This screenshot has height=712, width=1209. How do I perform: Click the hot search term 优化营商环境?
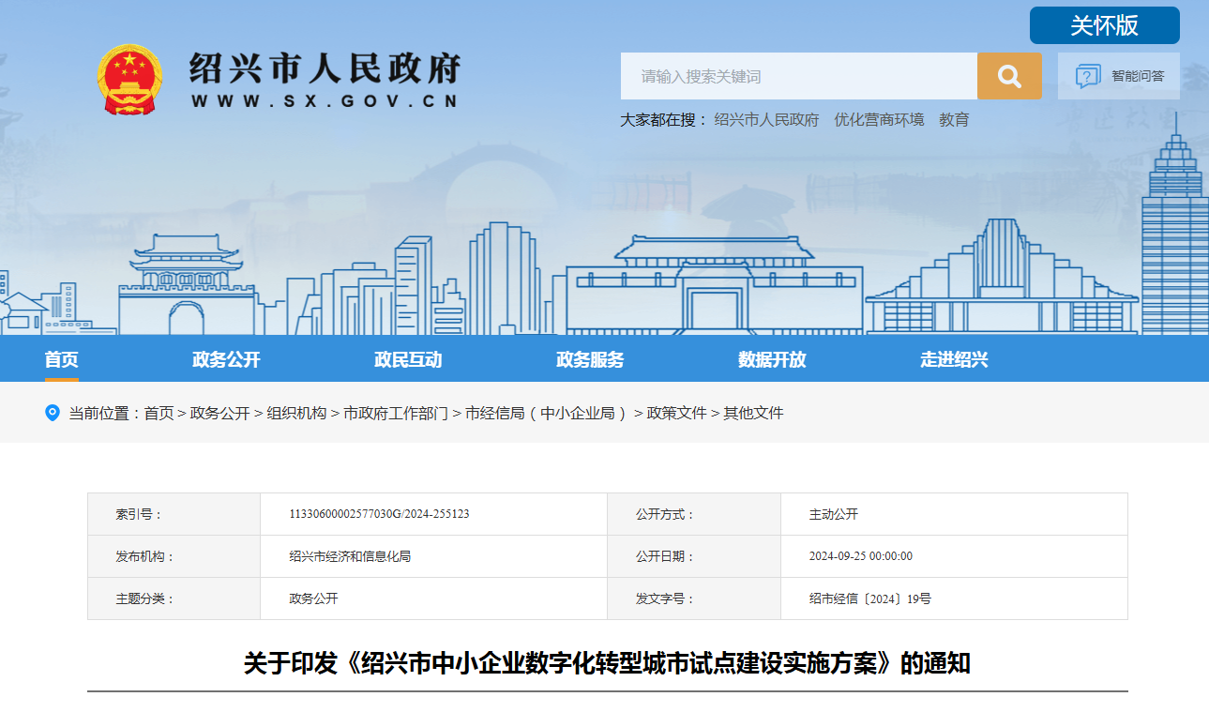(x=879, y=120)
